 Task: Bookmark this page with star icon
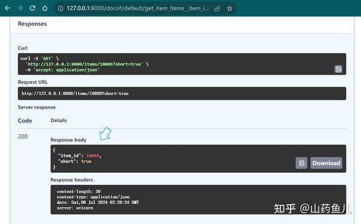coord(230,8)
